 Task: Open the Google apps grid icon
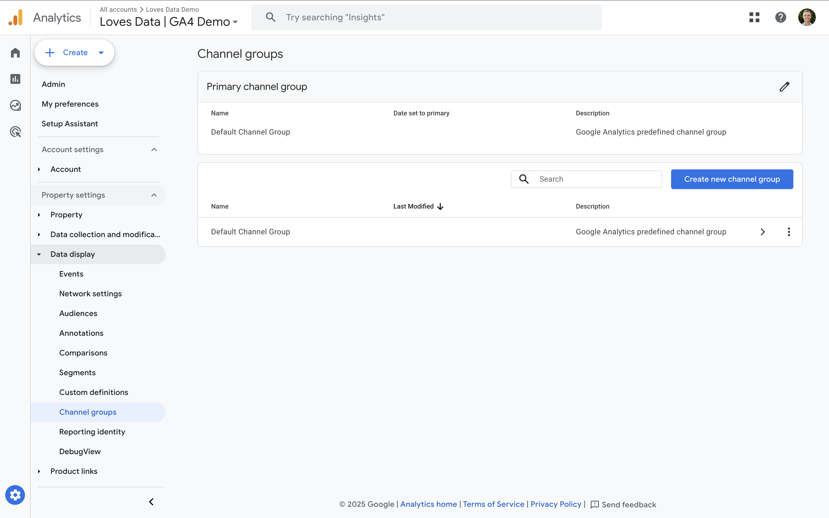754,17
